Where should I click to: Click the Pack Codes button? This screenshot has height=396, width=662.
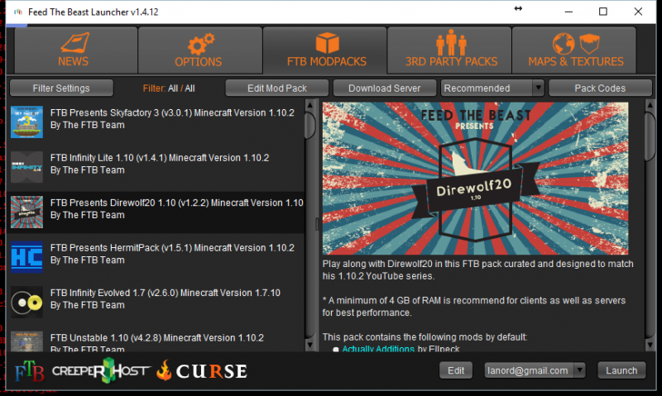click(600, 88)
